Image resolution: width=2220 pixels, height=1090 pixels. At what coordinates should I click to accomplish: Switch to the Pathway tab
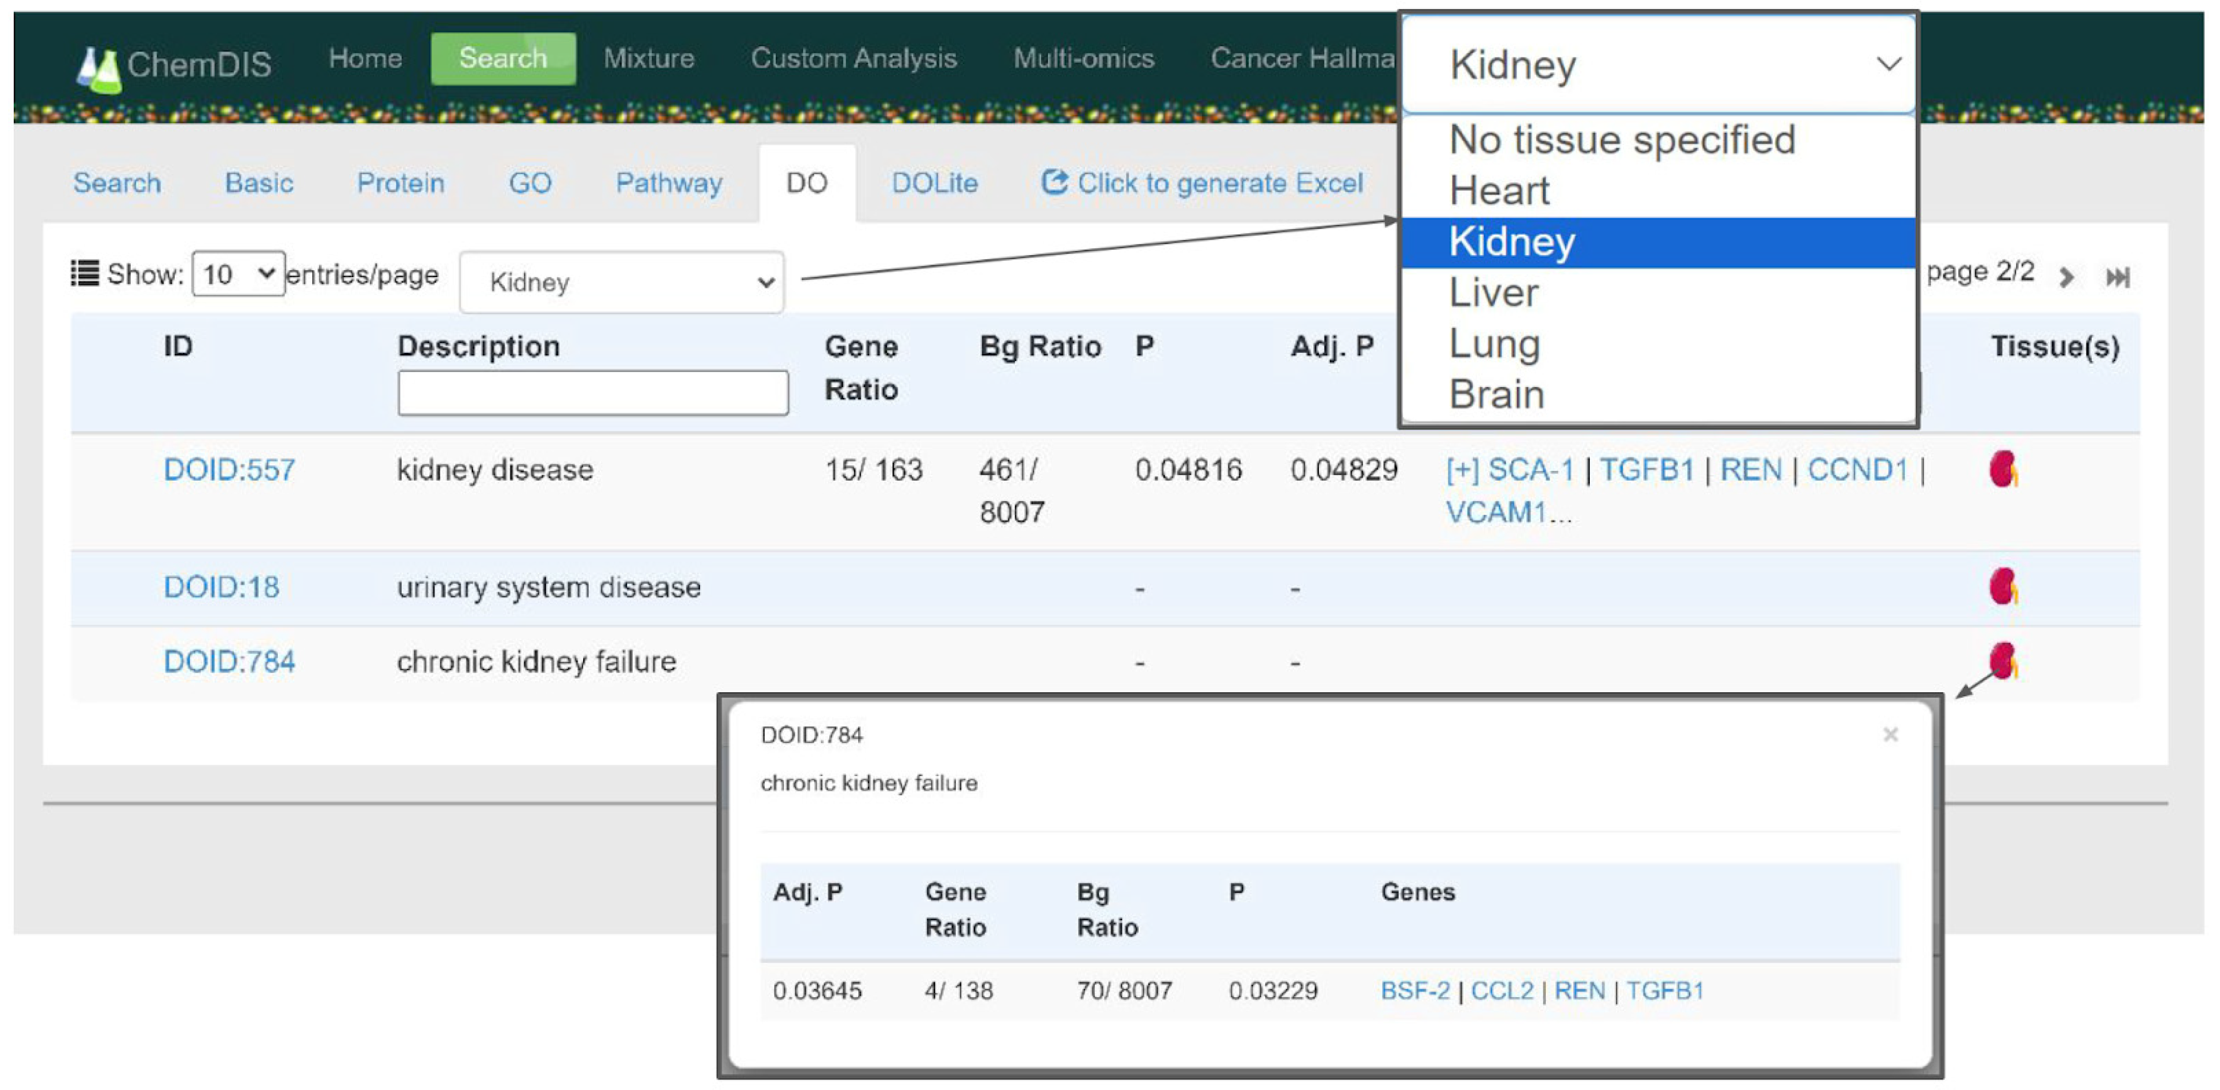[669, 183]
